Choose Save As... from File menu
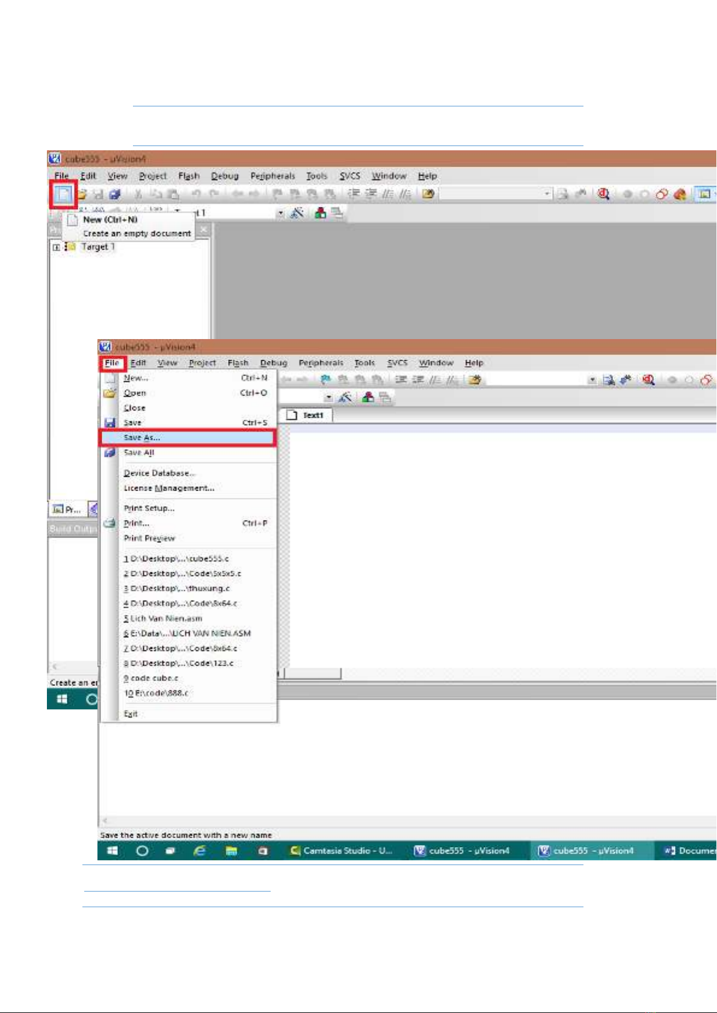 [x=188, y=438]
